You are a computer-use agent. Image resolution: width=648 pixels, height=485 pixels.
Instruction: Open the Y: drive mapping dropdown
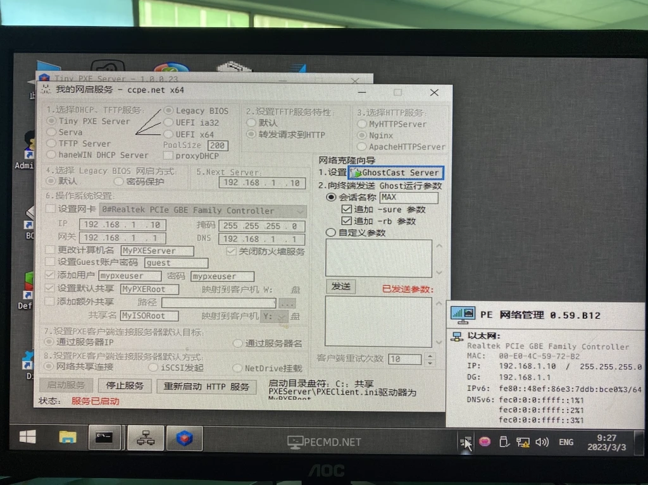[x=275, y=316]
